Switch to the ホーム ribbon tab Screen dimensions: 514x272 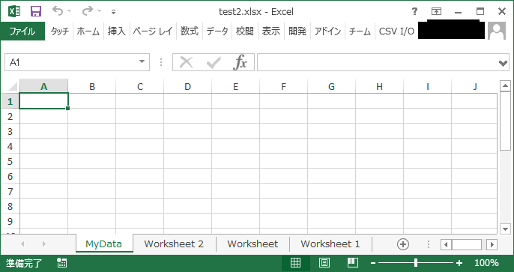pyautogui.click(x=88, y=31)
